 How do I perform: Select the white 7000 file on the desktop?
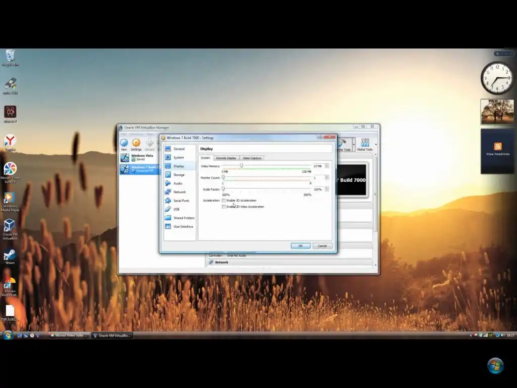(x=10, y=313)
